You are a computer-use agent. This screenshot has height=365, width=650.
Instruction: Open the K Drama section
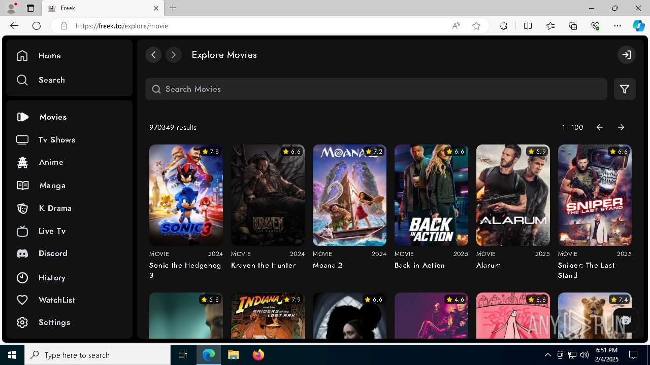tap(44, 208)
